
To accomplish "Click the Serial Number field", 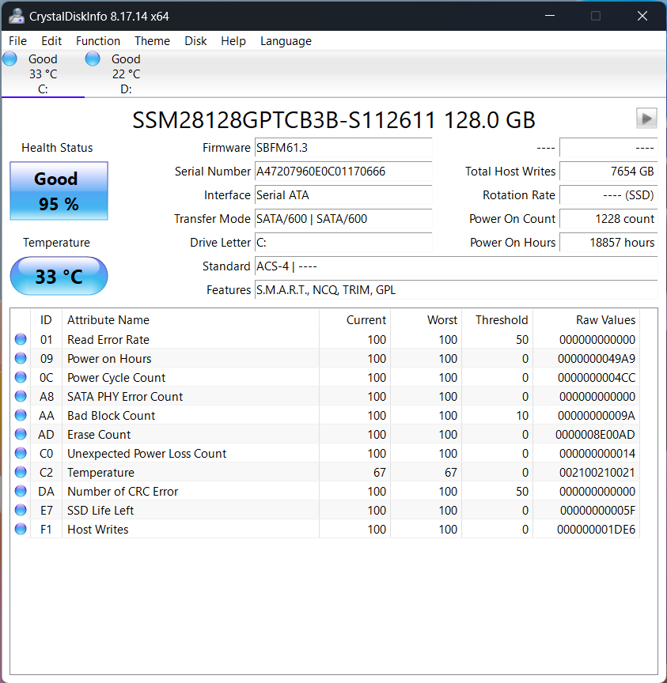I will coord(343,172).
